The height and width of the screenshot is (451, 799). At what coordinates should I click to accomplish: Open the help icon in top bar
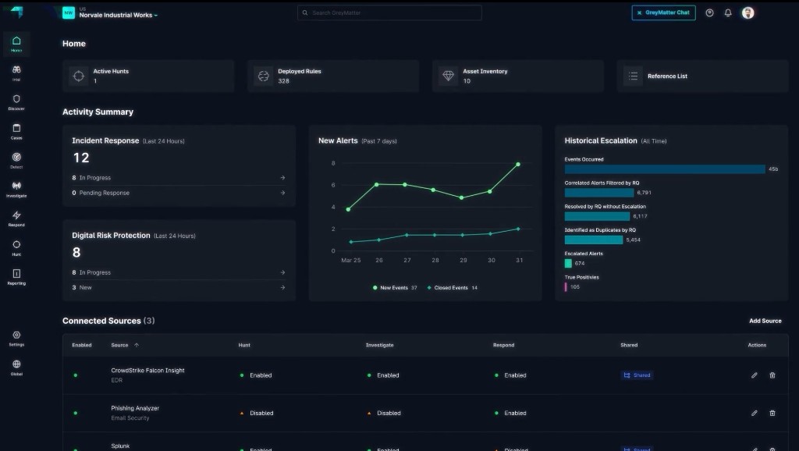[x=709, y=12]
